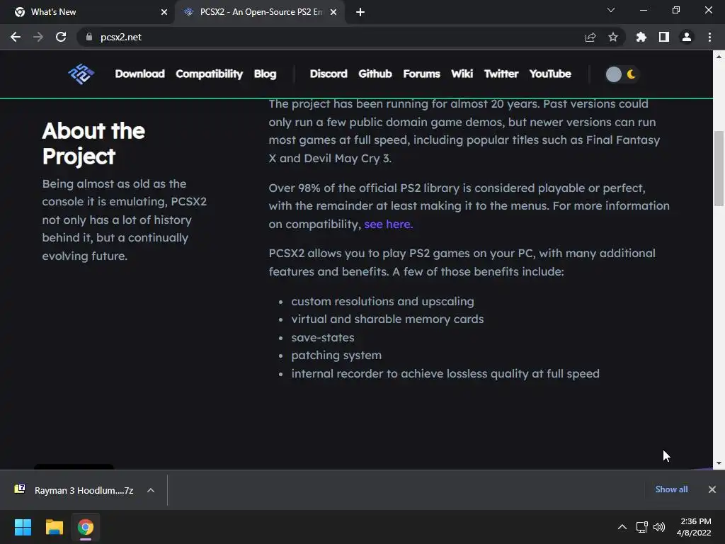Click the 'About the Project' heading
725x544 pixels.
click(93, 143)
